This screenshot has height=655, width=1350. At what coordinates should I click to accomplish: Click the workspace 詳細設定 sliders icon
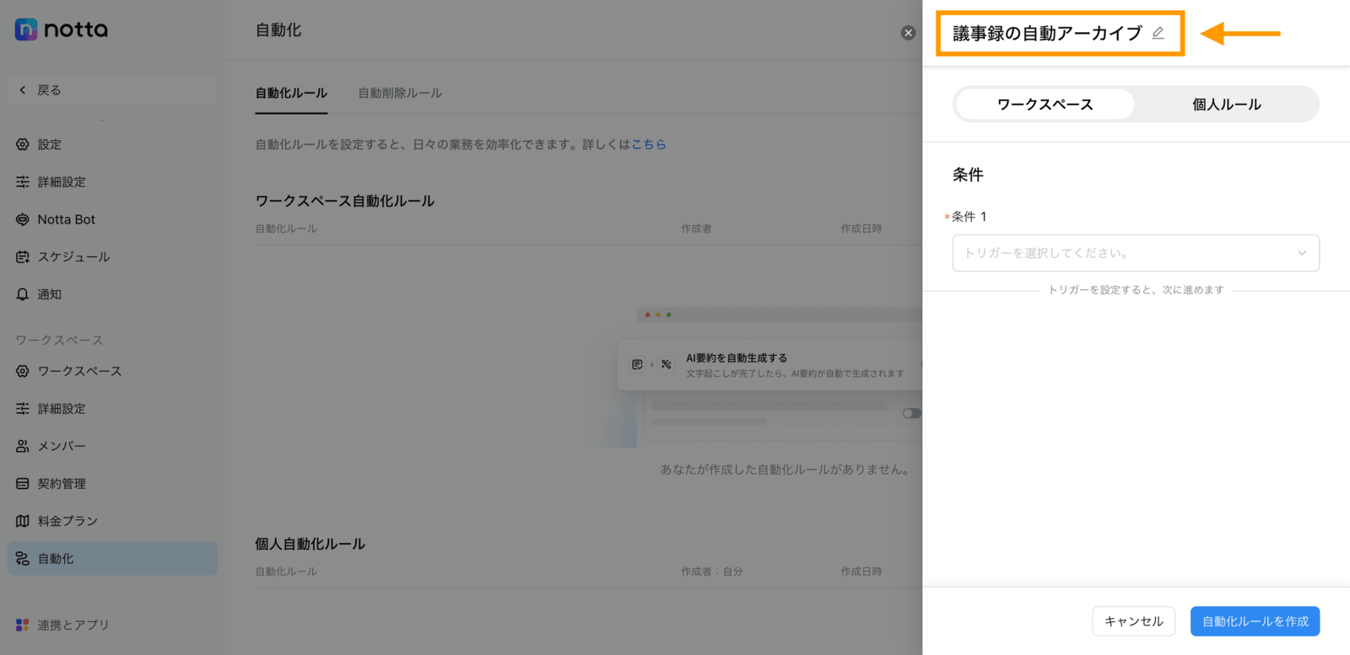(23, 409)
